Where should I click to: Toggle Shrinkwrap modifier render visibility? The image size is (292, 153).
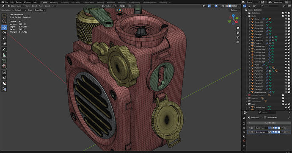coord(279,132)
